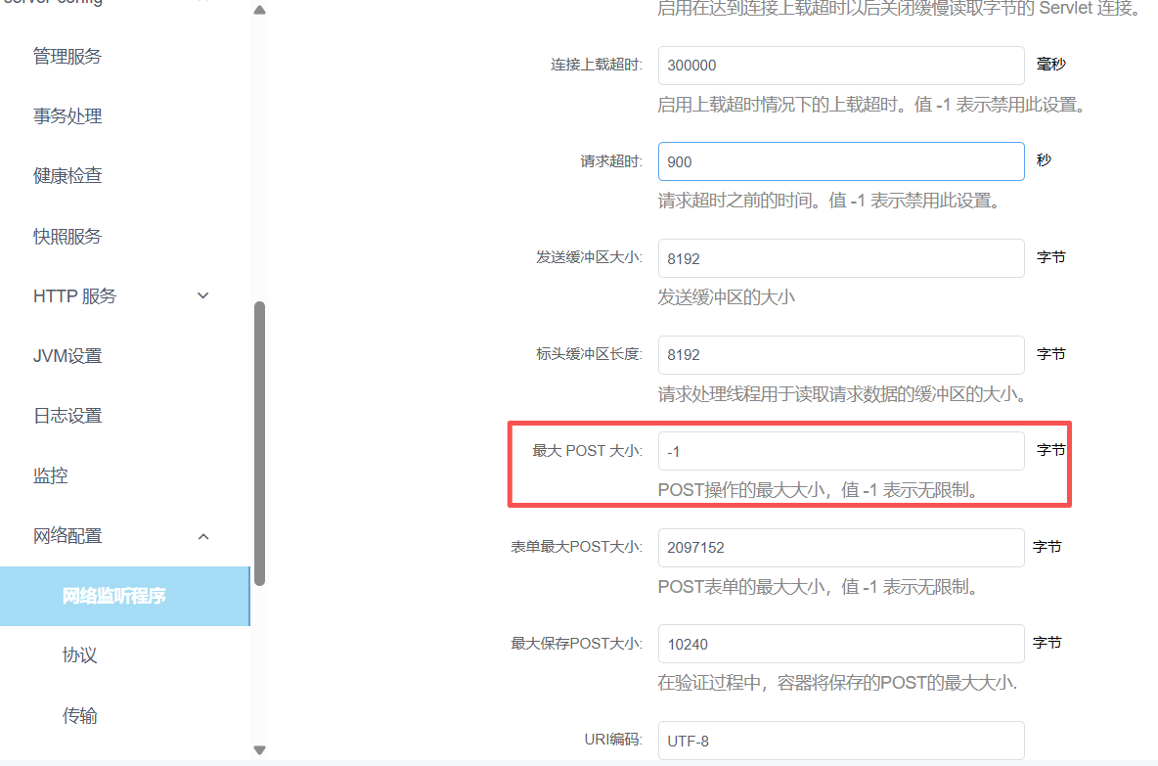Click the 发送缓冲区的大小 description text
The width and height of the screenshot is (1158, 766).
pos(726,297)
